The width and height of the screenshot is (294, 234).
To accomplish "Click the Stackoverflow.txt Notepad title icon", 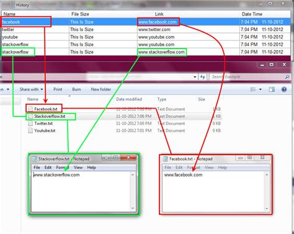I will click(x=35, y=159).
